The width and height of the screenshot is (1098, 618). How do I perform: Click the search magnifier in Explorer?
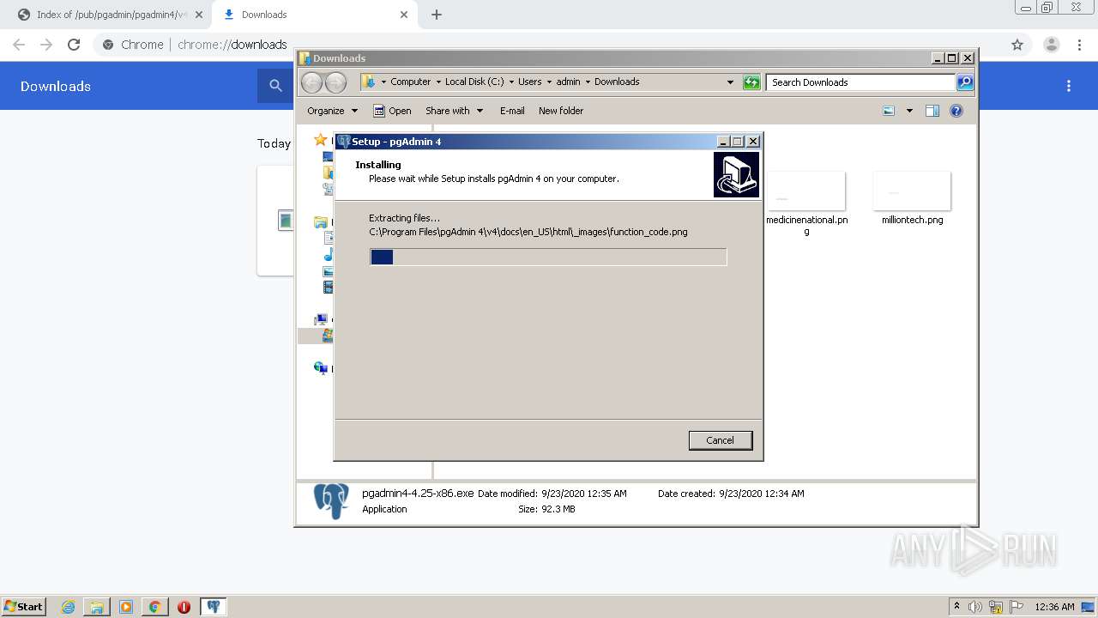tap(965, 82)
